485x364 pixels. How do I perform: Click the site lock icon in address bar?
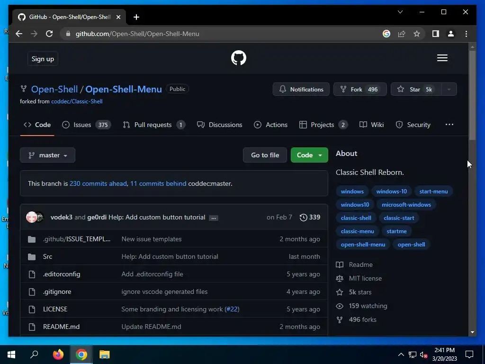click(x=68, y=34)
